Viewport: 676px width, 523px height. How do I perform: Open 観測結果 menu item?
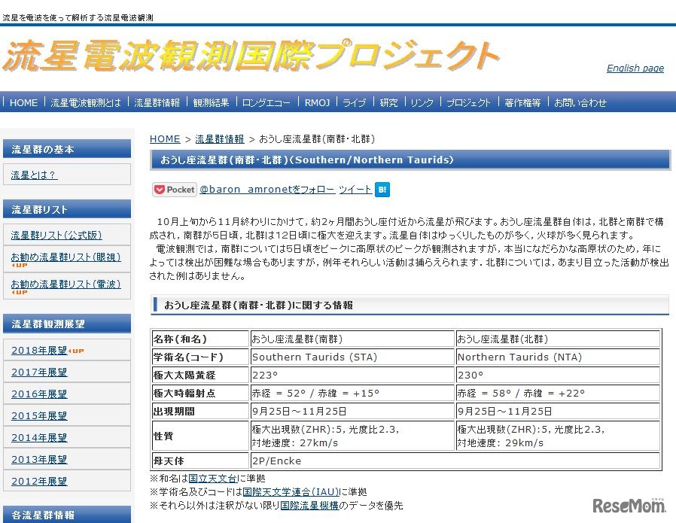point(212,102)
